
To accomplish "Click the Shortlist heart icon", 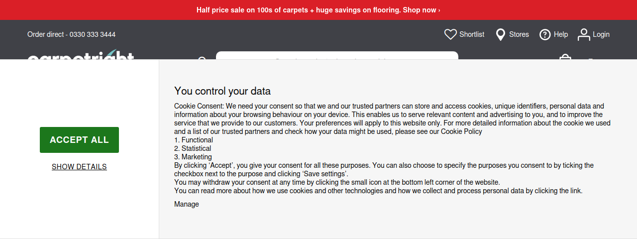I will coord(450,34).
